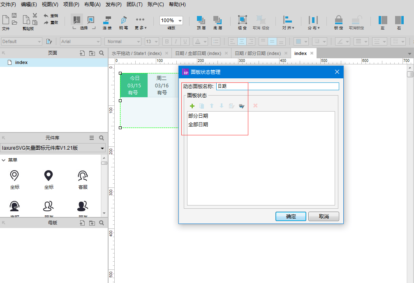The width and height of the screenshot is (414, 283).
Task: Collapse the 菜单 section in the library panel
Action: [5, 160]
